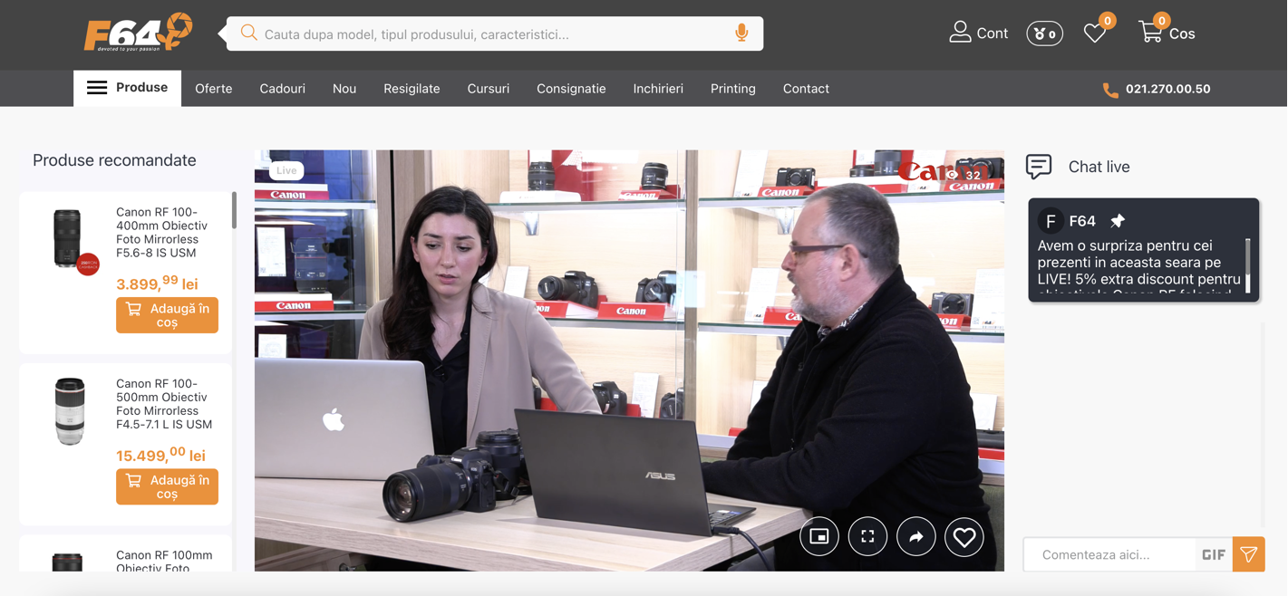The image size is (1288, 596).
Task: Go to the Nou section
Action: 344,89
